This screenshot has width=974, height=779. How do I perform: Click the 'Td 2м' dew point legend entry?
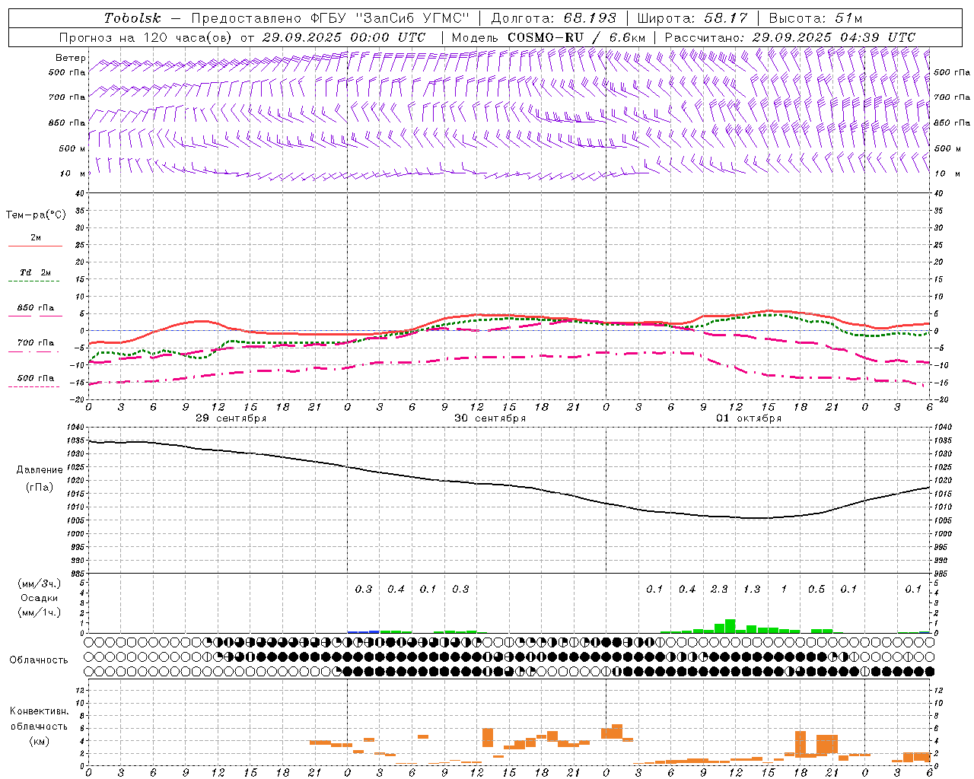(x=35, y=272)
